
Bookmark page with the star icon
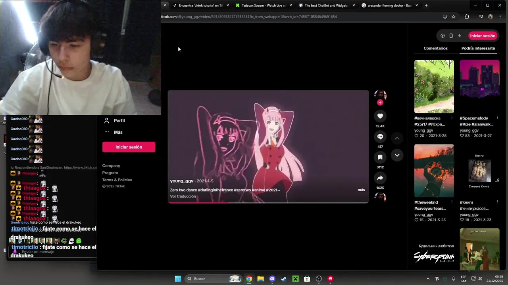(454, 17)
